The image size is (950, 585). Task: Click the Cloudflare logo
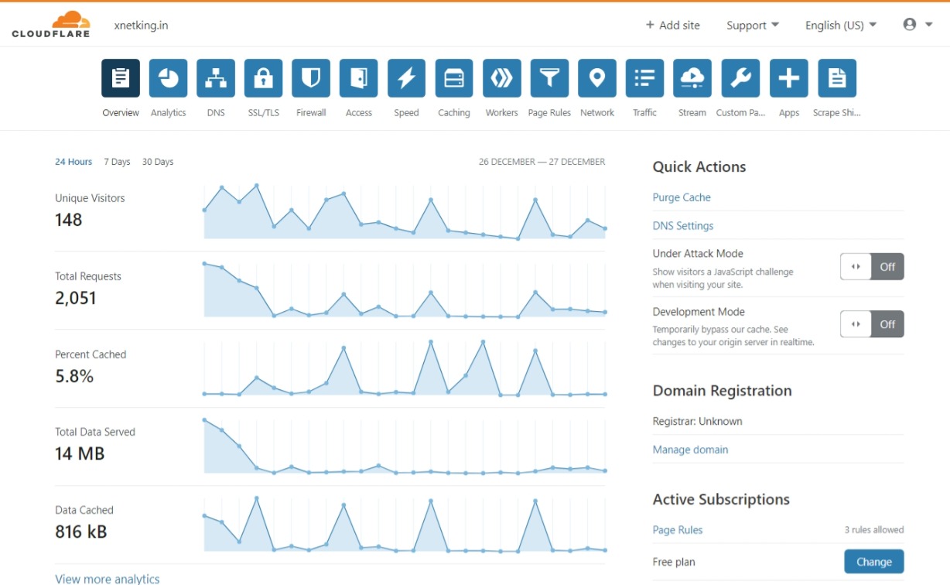click(51, 24)
